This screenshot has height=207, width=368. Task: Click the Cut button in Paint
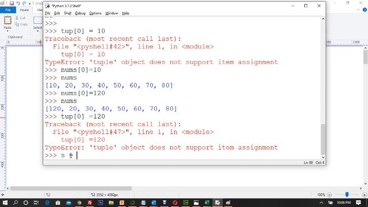(21, 18)
